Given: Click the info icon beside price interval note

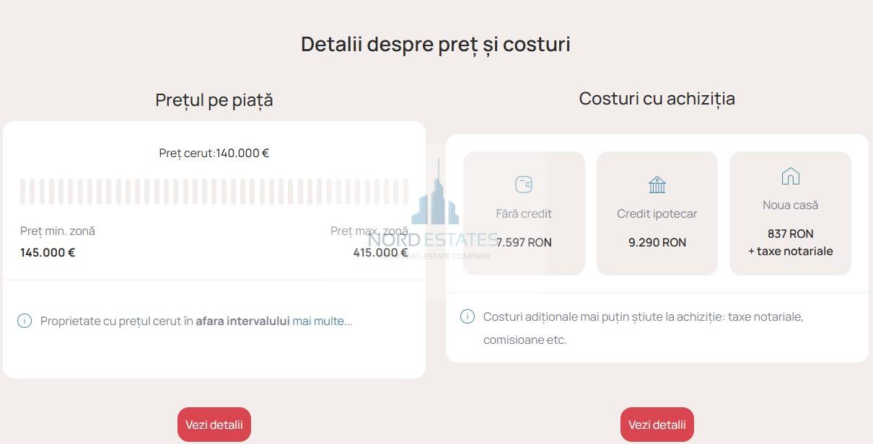Looking at the screenshot, I should point(25,321).
